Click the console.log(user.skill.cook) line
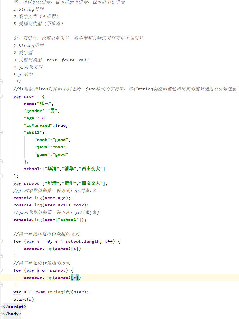239x319 pixels. [x=51, y=205]
